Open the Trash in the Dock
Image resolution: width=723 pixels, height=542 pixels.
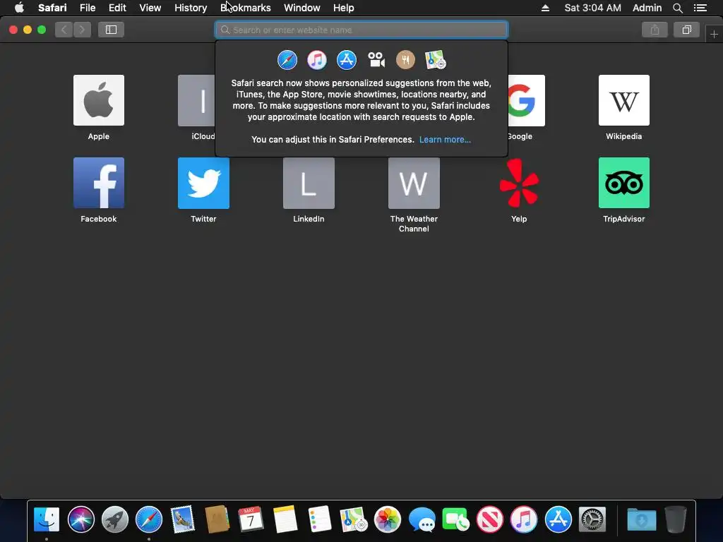pos(676,519)
